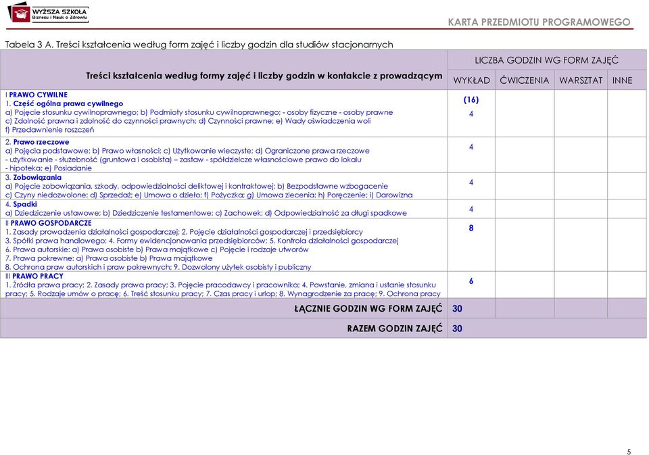
Task: Click the I PRAWO CYWILNE section title
Action: pos(37,95)
